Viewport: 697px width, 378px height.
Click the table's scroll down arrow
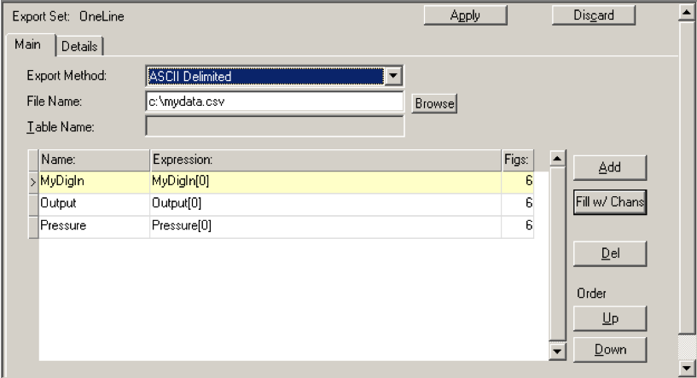(557, 350)
